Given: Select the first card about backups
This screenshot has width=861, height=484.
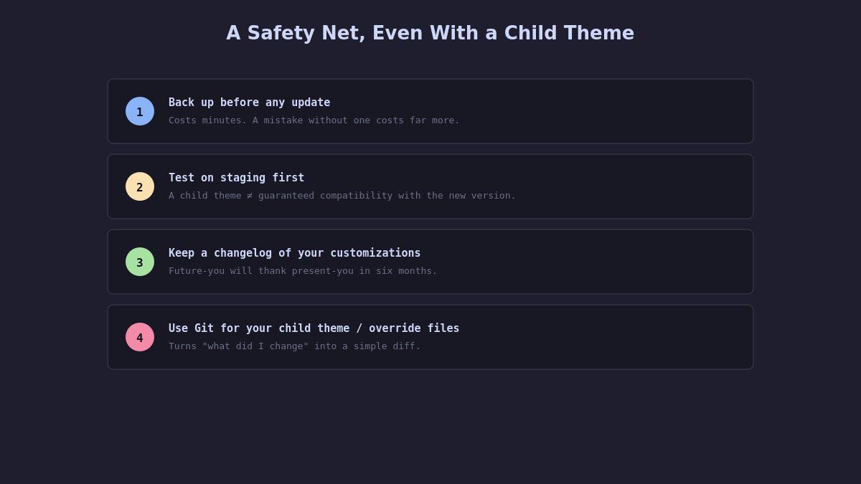Looking at the screenshot, I should point(430,111).
